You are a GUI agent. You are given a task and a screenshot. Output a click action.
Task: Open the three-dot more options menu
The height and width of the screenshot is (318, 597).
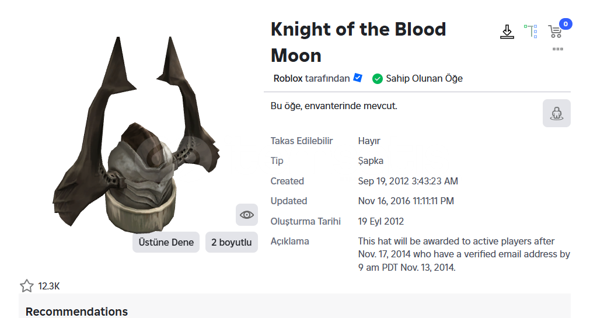pyautogui.click(x=558, y=49)
